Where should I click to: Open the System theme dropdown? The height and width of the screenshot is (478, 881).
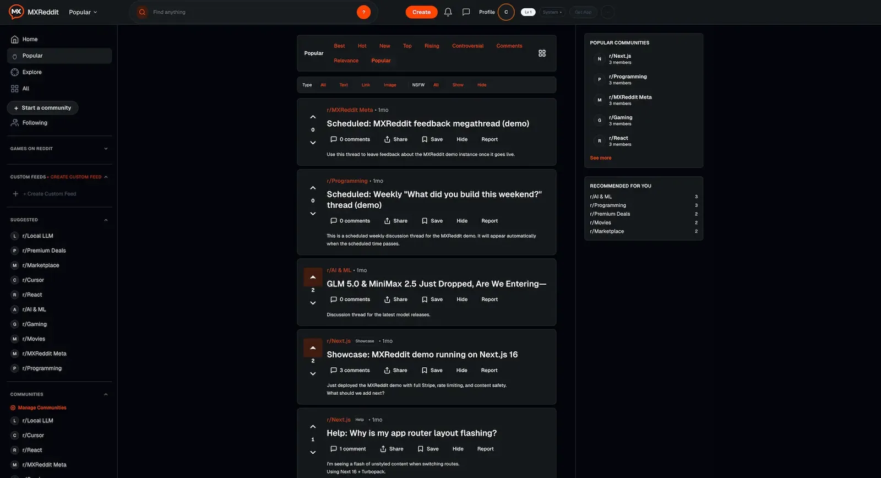pos(552,12)
